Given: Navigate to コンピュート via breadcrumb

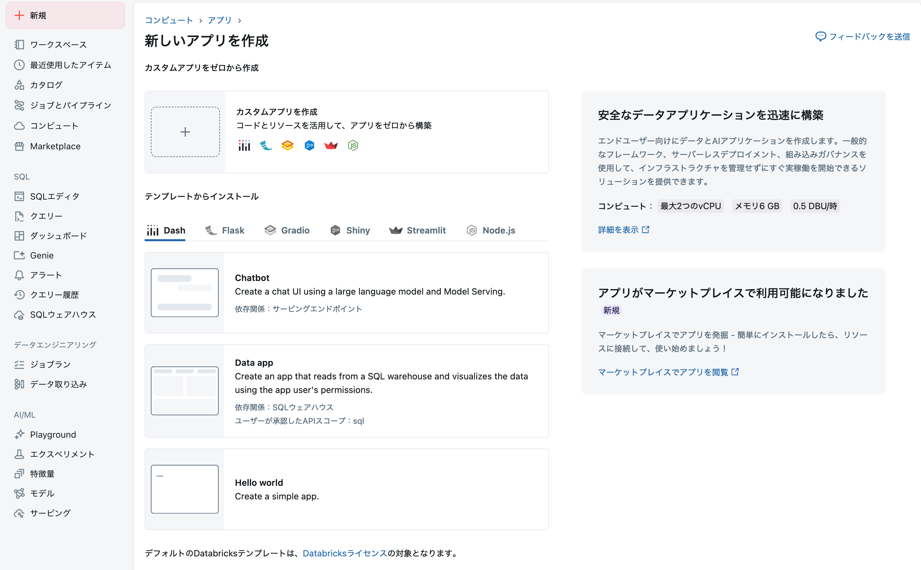Looking at the screenshot, I should coord(168,20).
